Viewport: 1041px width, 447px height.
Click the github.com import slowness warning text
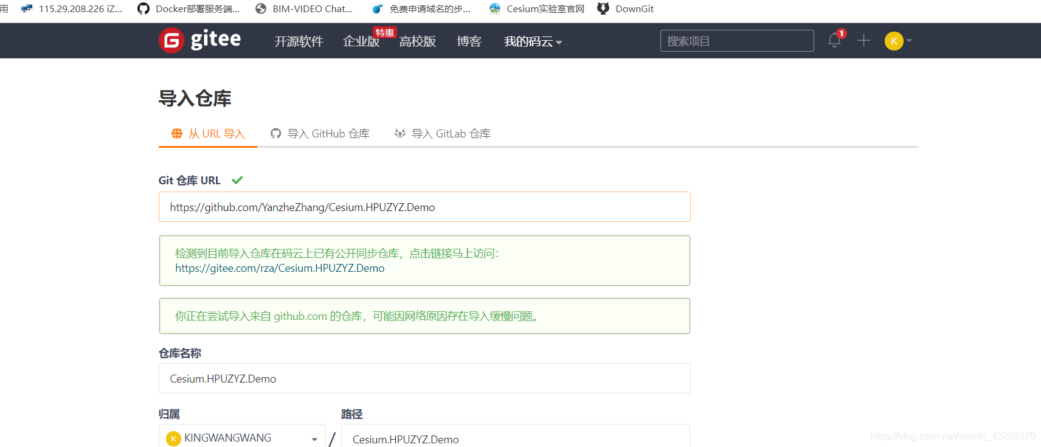coord(358,316)
